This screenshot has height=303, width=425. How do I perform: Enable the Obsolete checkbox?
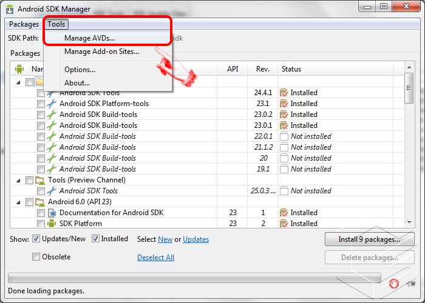click(36, 256)
